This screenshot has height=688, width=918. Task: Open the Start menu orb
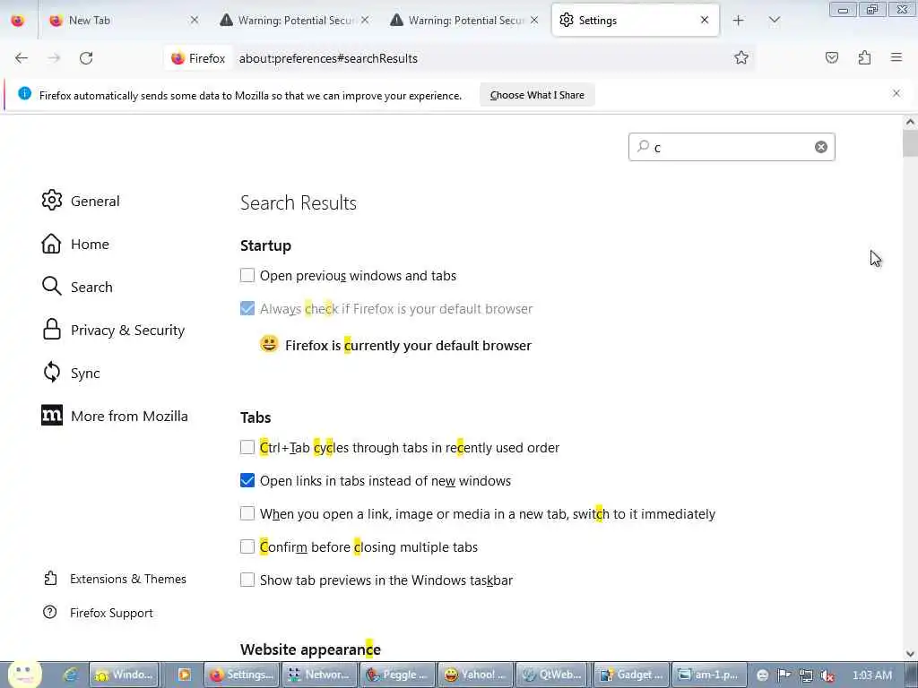click(24, 675)
